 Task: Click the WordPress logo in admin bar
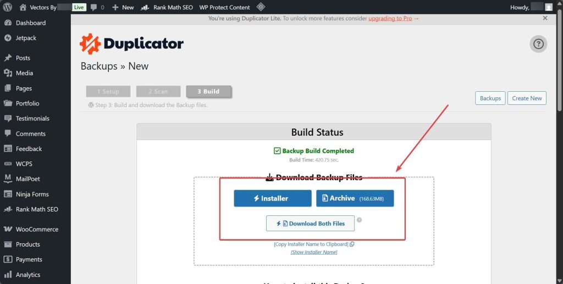(x=8, y=7)
